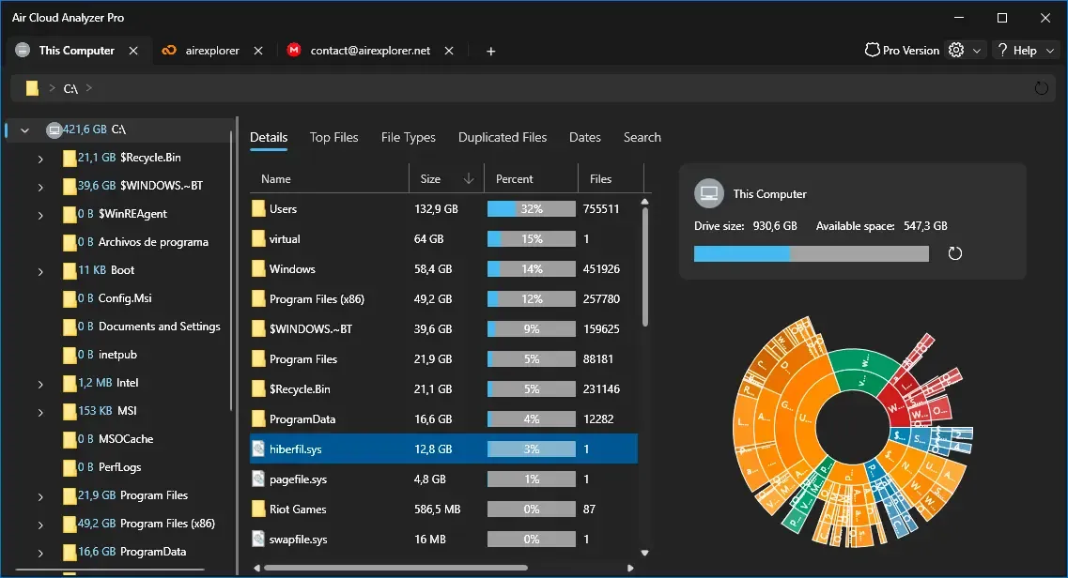Open the Search tab
1068x578 pixels.
642,137
